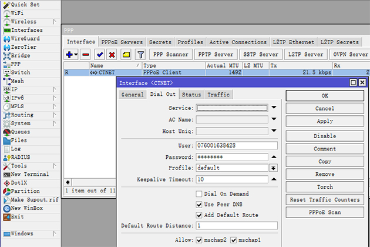Open the Secrets tab
This screenshot has height=247, width=370.
coord(160,42)
